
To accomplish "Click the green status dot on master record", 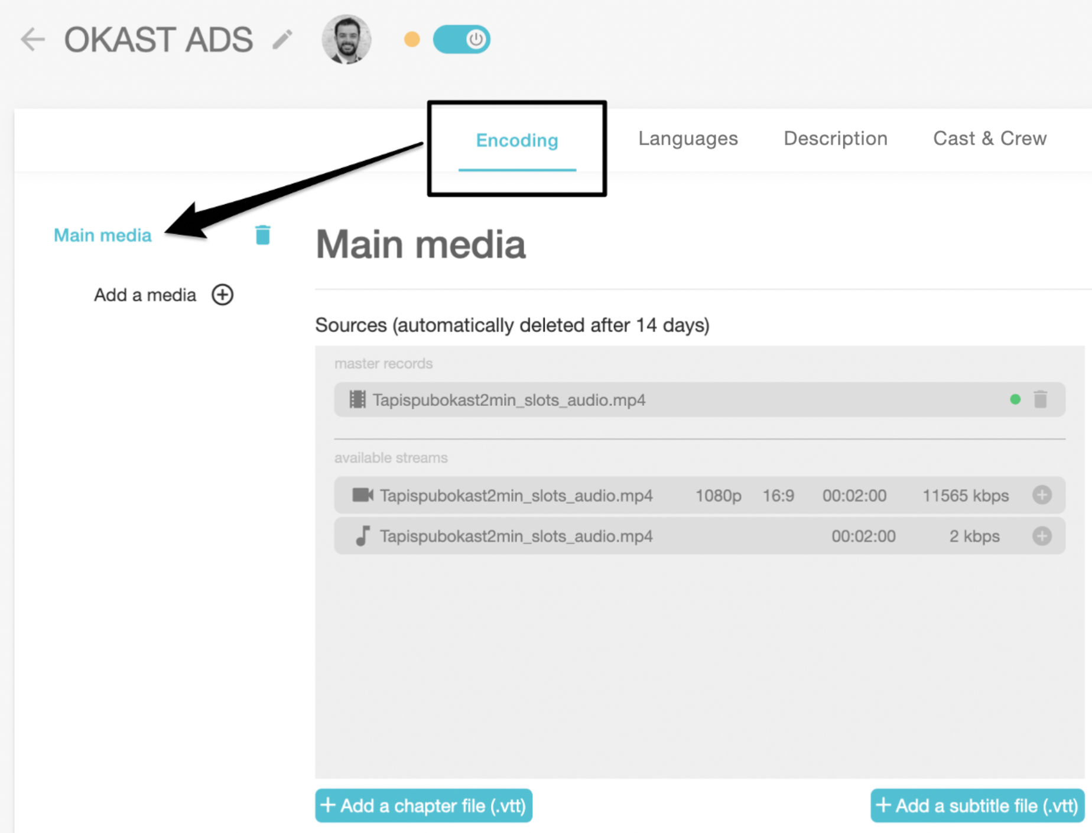I will point(1015,399).
